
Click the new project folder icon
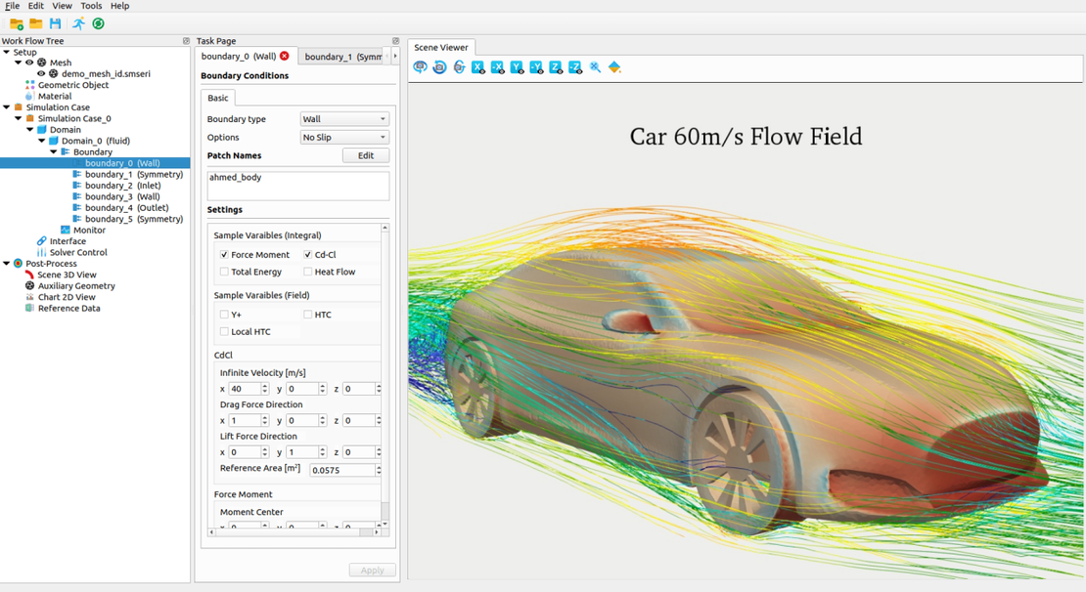[17, 23]
